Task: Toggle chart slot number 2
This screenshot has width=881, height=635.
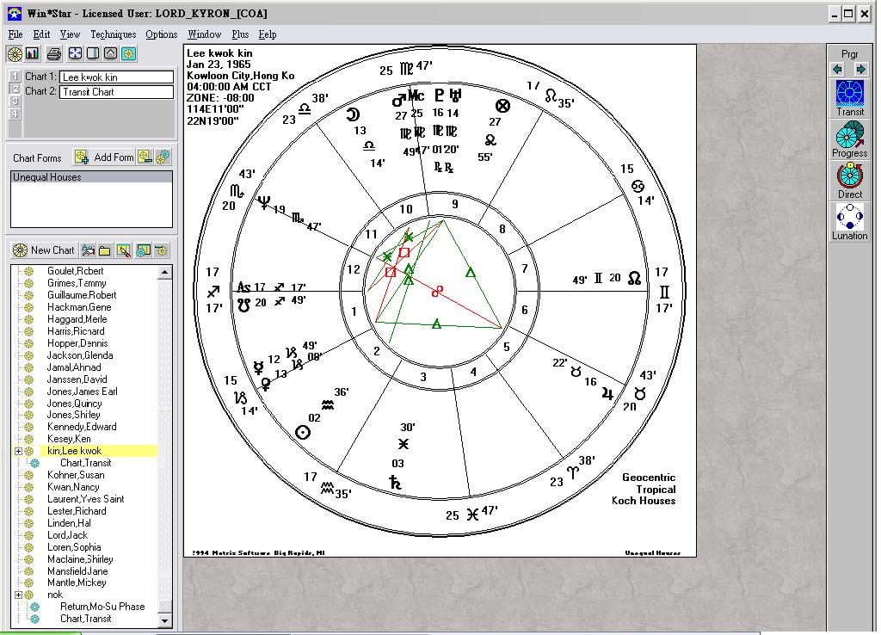Action: point(14,89)
